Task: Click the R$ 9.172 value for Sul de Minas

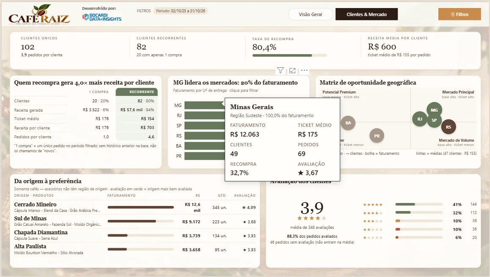Action: pos(191,222)
